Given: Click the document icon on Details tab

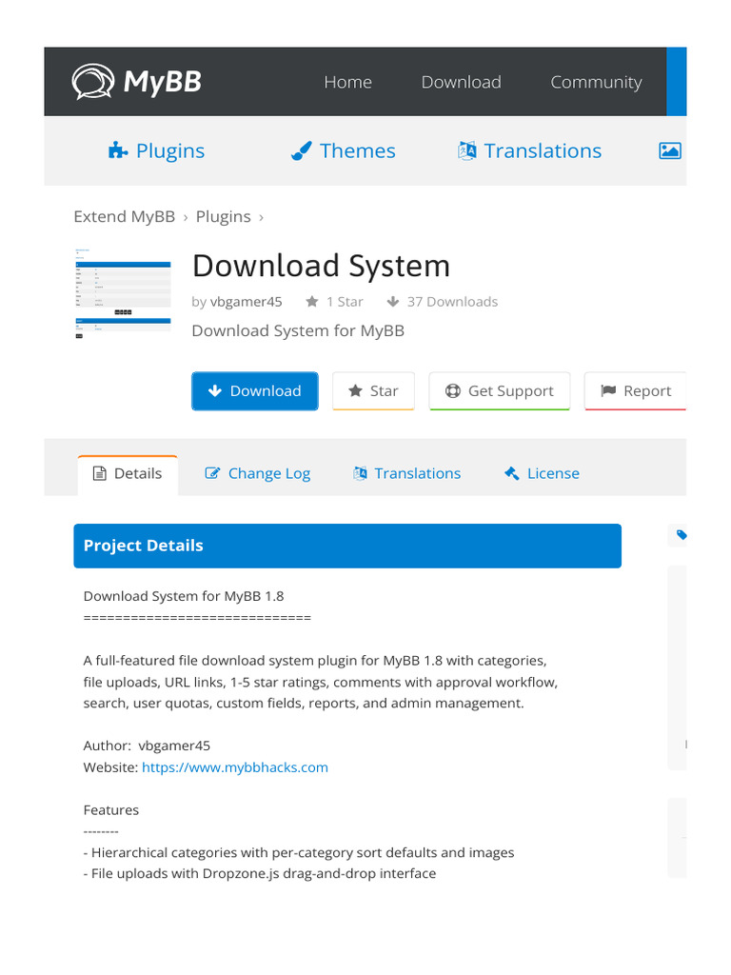Looking at the screenshot, I should (x=99, y=474).
